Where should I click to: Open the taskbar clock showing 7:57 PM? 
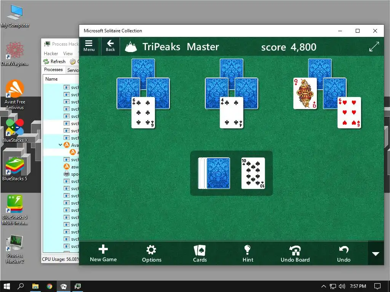tap(358, 286)
